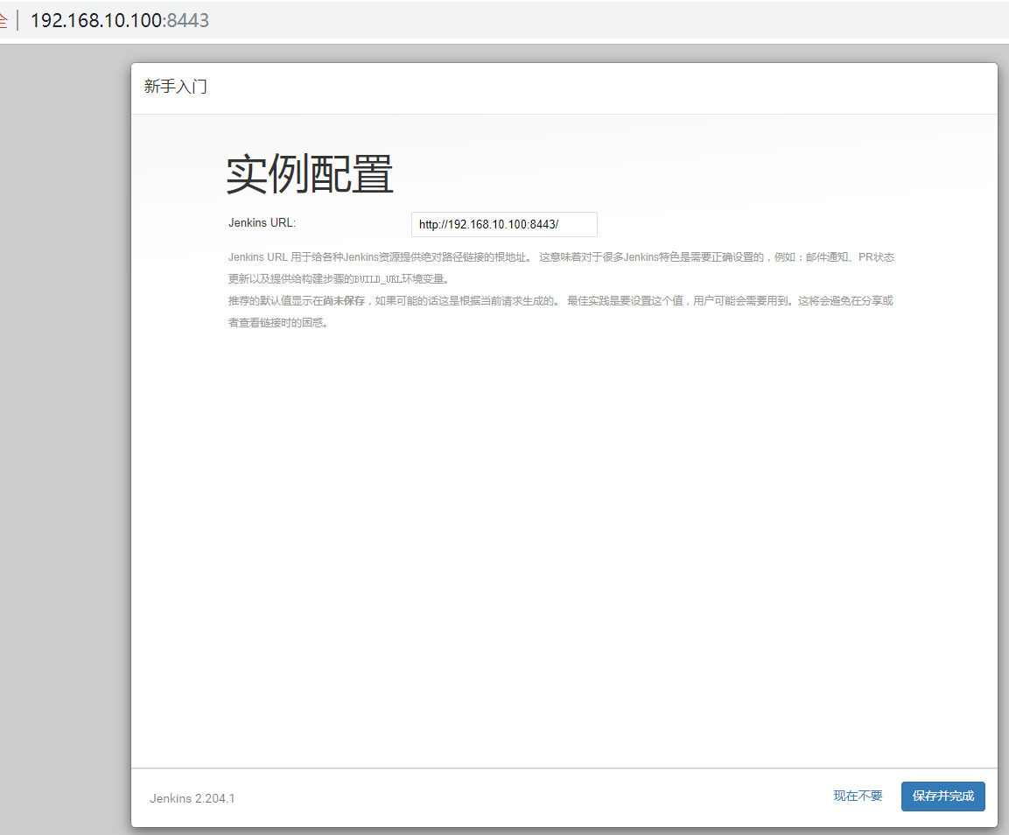Click the Jenkins URL: label

pos(262,222)
